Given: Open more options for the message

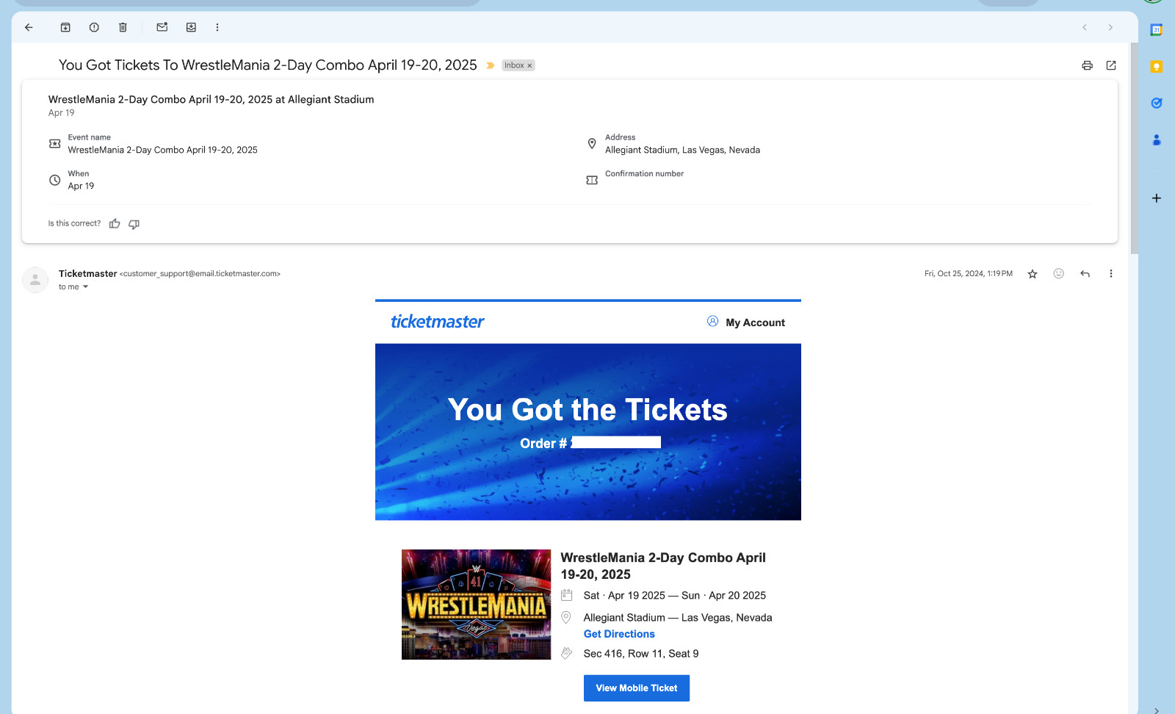Looking at the screenshot, I should coord(1111,273).
